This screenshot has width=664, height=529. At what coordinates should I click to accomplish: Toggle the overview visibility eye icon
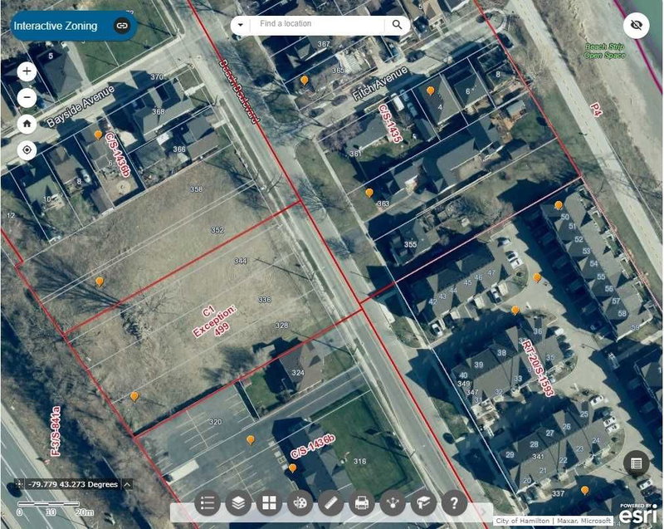(637, 26)
